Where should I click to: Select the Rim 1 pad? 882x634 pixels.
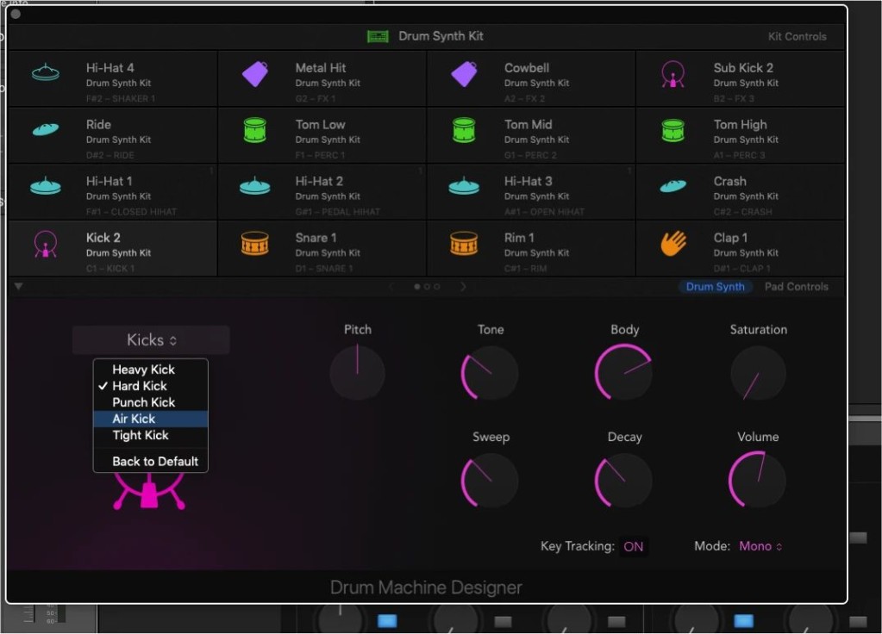tap(530, 247)
